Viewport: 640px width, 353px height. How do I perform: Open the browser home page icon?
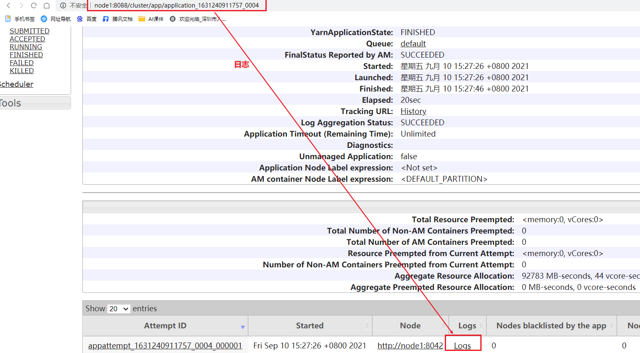tap(47, 5)
